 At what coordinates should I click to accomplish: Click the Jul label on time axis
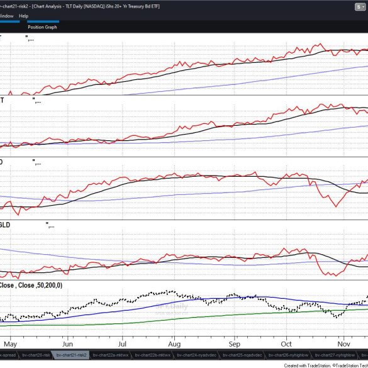coord(122,344)
